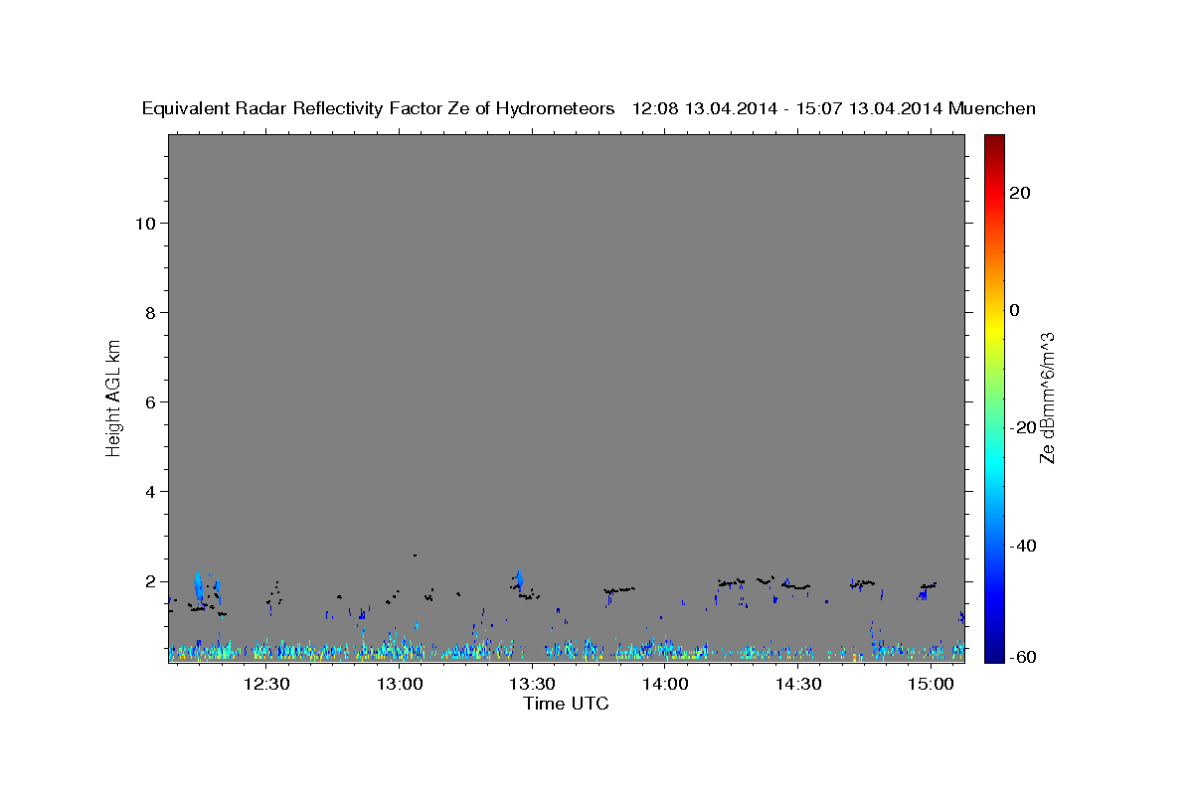This screenshot has width=1193, height=795.
Task: Click the colorbar label '20'
Action: (x=1020, y=193)
